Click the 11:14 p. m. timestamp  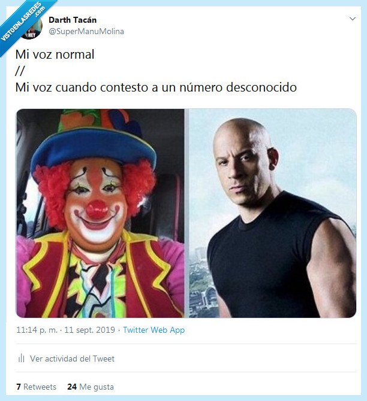(x=37, y=330)
